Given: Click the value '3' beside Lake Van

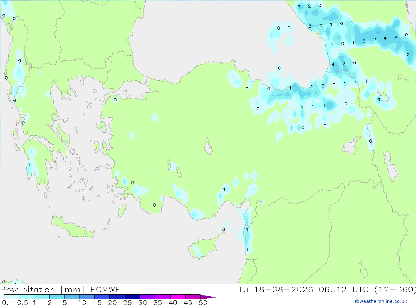Looking at the screenshot, I should click(x=379, y=100).
